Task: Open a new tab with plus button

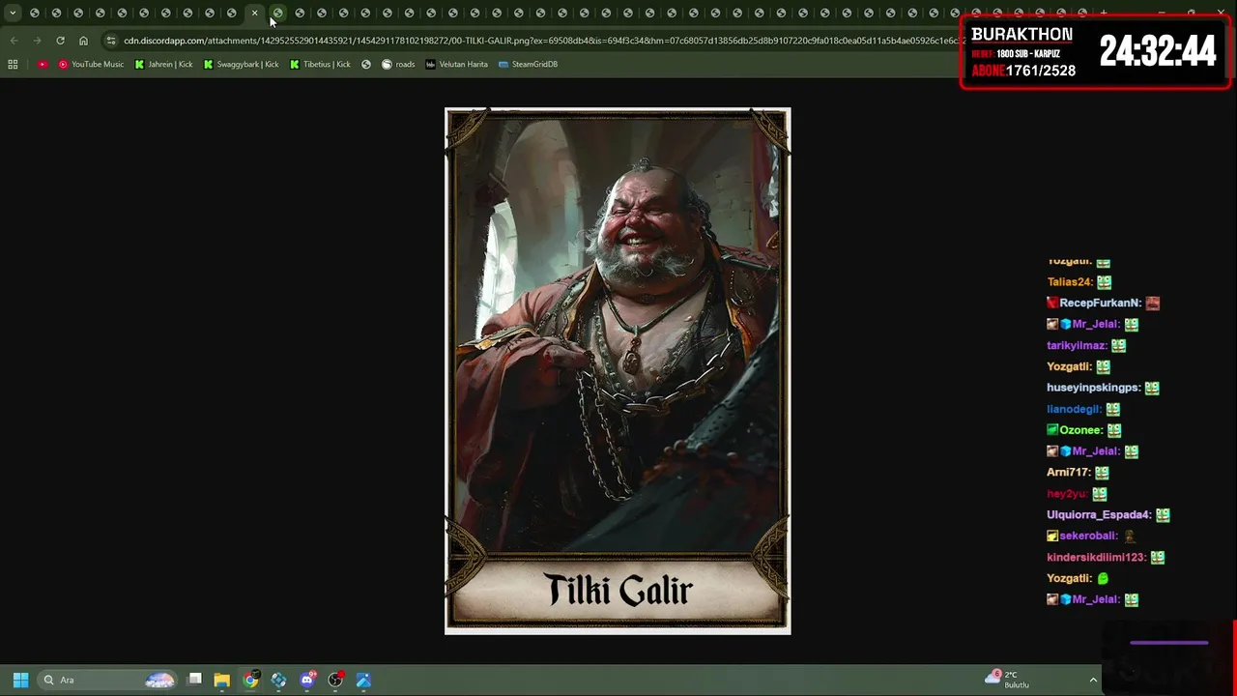Action: [1104, 13]
